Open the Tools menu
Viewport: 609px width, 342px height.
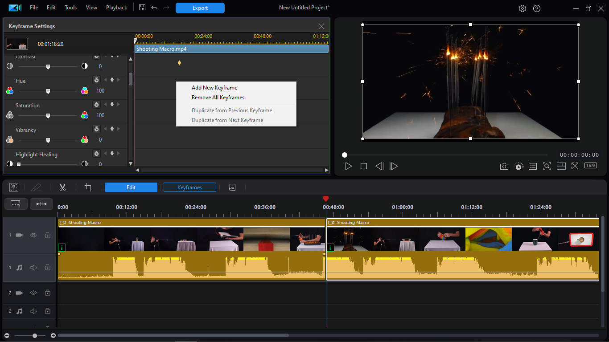point(70,8)
